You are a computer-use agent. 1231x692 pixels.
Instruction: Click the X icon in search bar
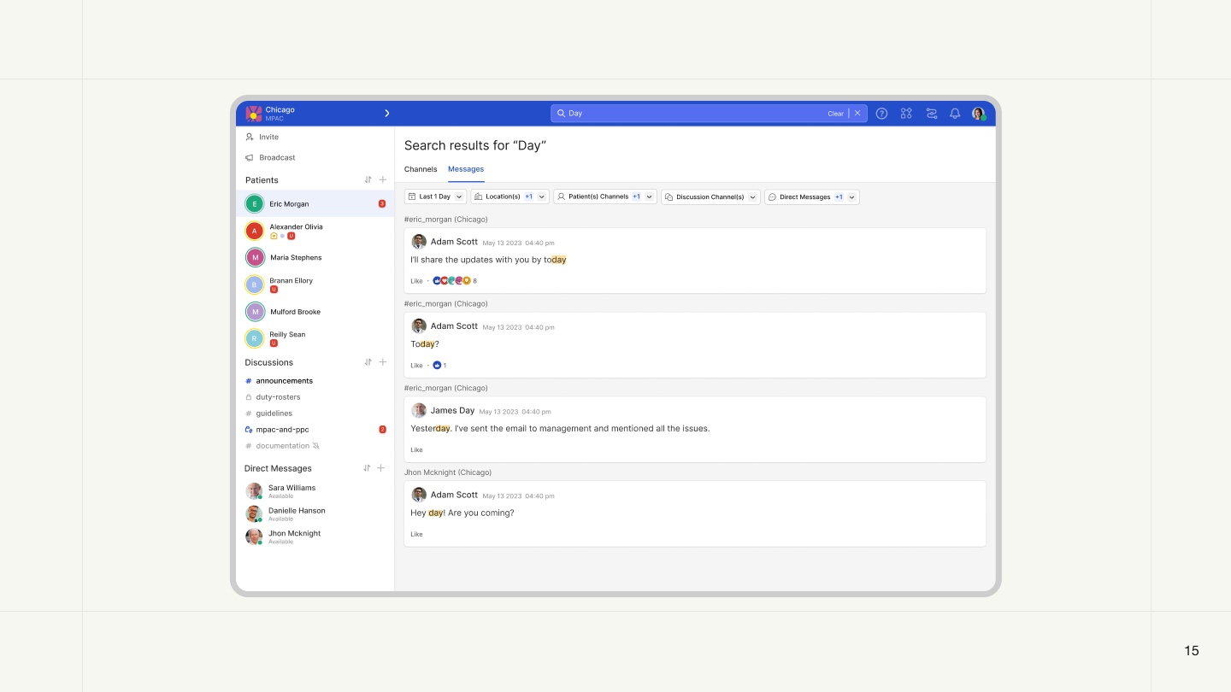pyautogui.click(x=857, y=114)
